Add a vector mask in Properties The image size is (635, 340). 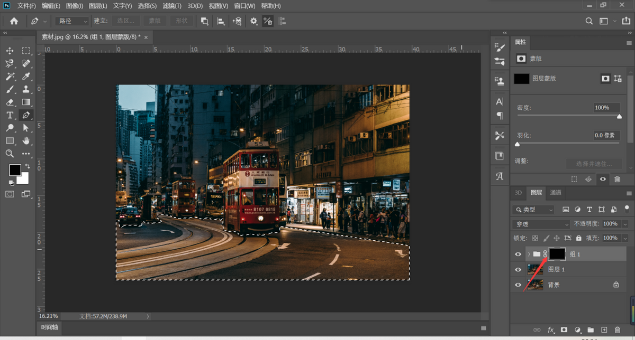[x=618, y=79]
